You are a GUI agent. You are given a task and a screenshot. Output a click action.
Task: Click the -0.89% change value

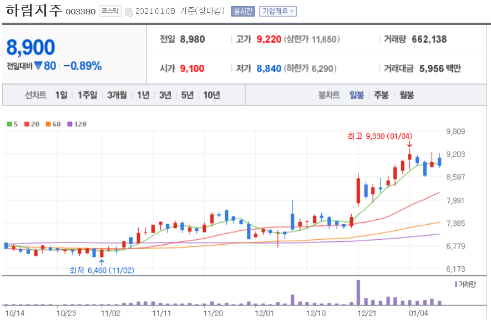83,66
